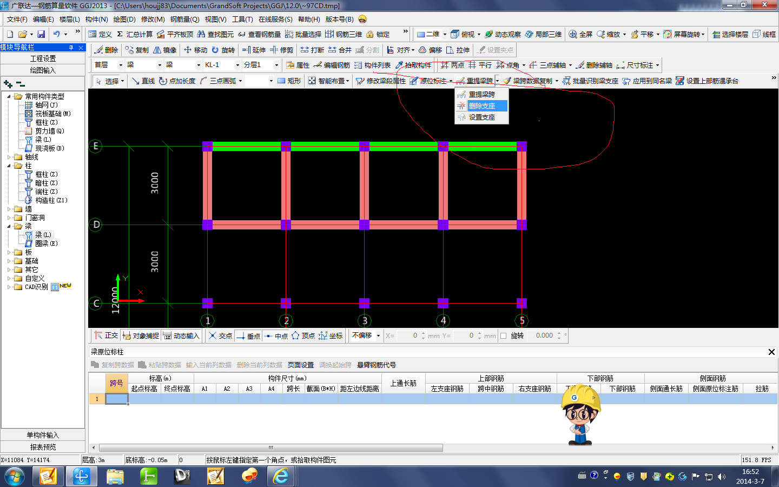
Task: Run 汇总计算 summary calculation
Action: coord(135,34)
